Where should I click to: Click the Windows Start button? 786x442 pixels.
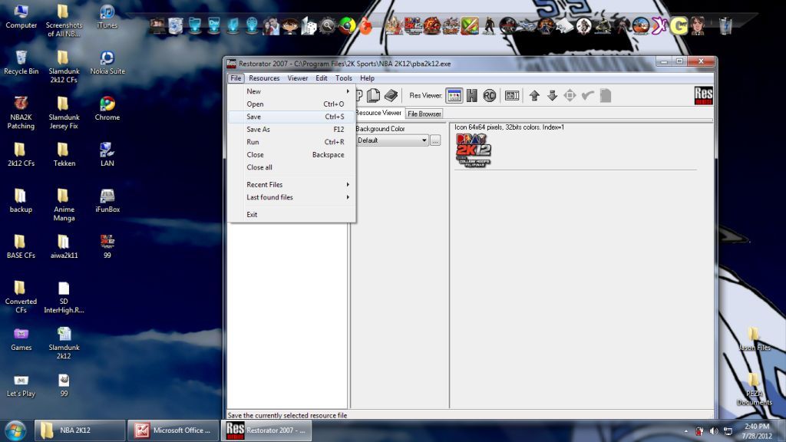(15, 430)
